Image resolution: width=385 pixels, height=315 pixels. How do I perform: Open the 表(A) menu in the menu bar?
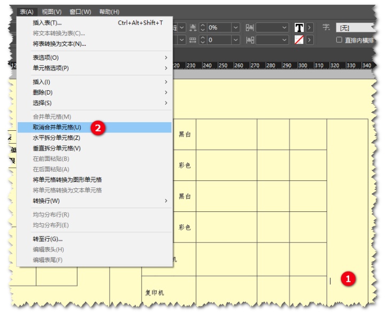pos(27,12)
